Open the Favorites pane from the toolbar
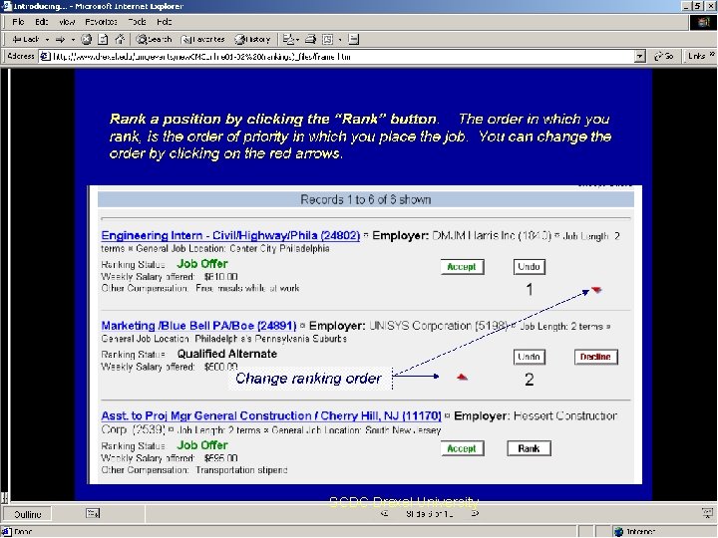 tap(202, 39)
